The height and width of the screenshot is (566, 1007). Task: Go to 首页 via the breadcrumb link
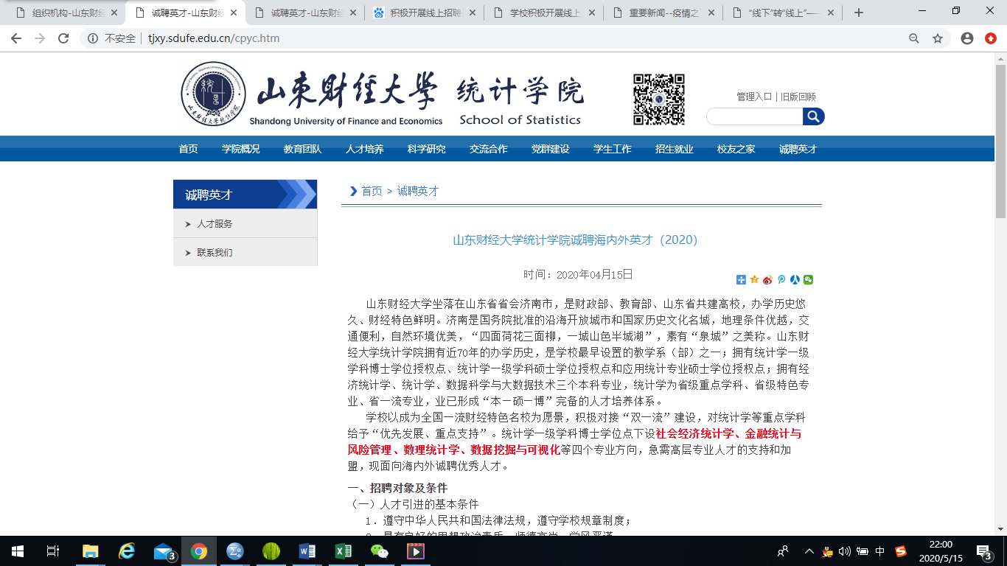pyautogui.click(x=372, y=191)
